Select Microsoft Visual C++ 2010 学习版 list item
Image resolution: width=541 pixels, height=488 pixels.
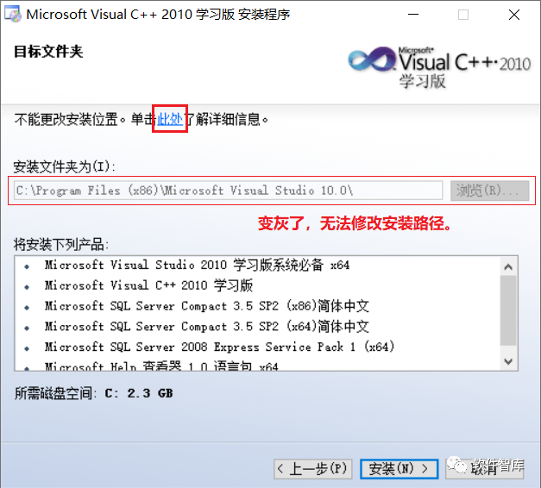148,285
